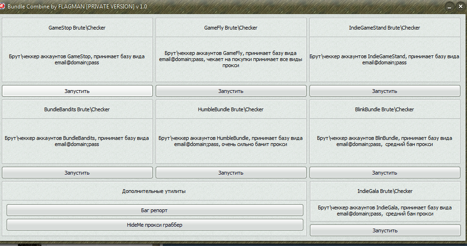Click the Bundle Combine window title text

(77, 6)
